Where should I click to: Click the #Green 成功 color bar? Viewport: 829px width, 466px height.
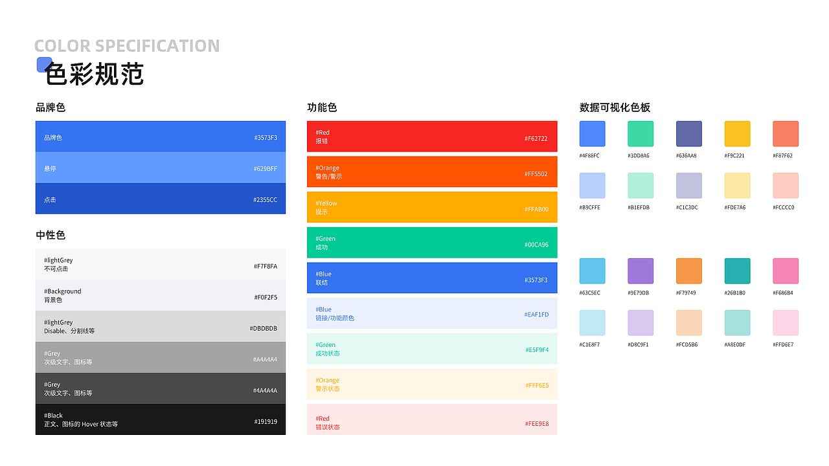click(x=432, y=242)
